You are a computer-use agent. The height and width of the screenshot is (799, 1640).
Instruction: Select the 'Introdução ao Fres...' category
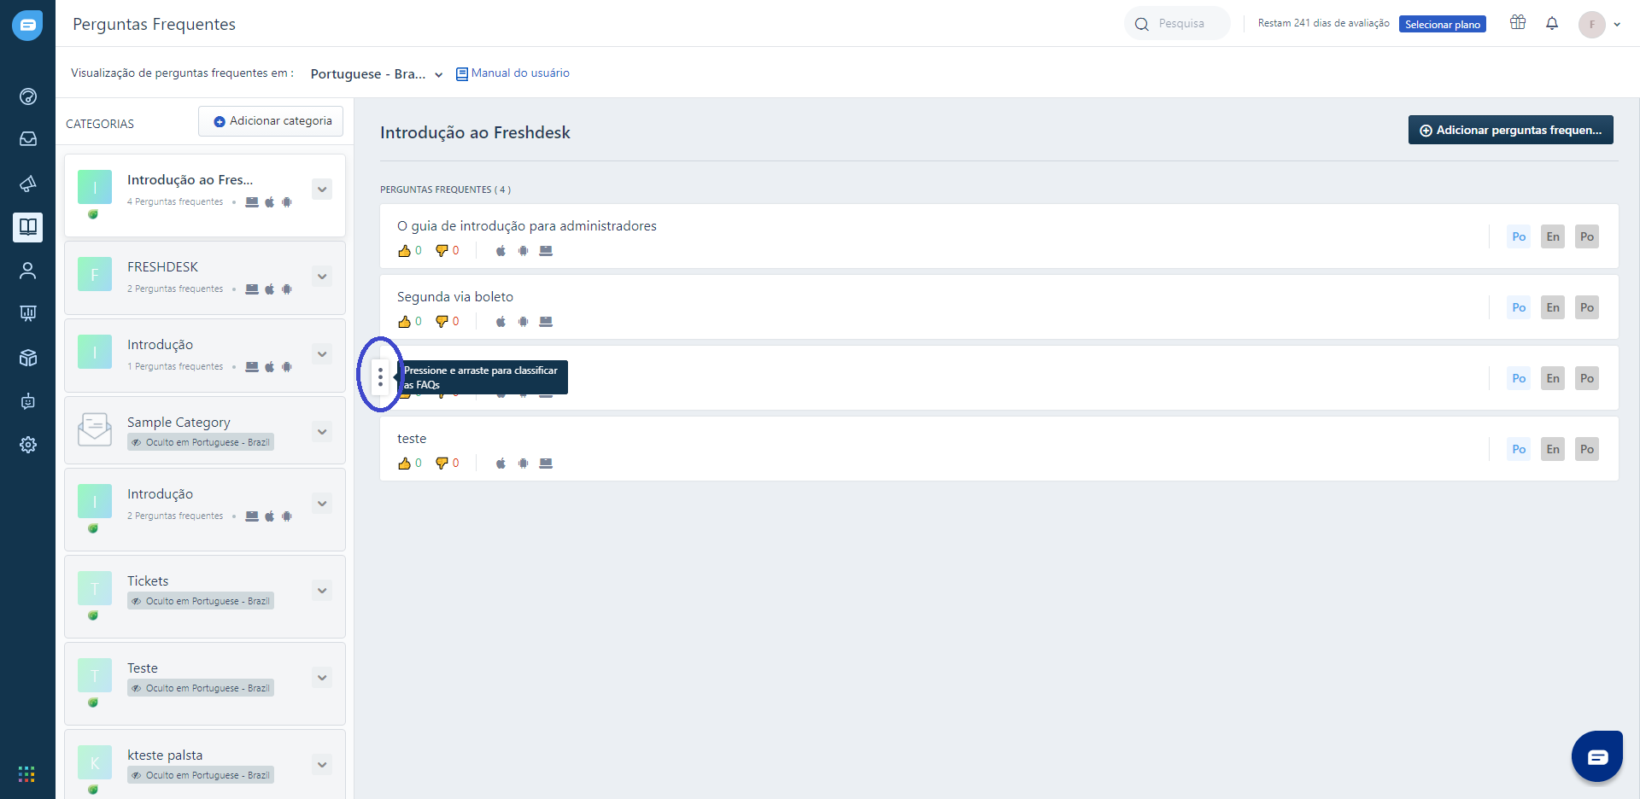tap(205, 195)
